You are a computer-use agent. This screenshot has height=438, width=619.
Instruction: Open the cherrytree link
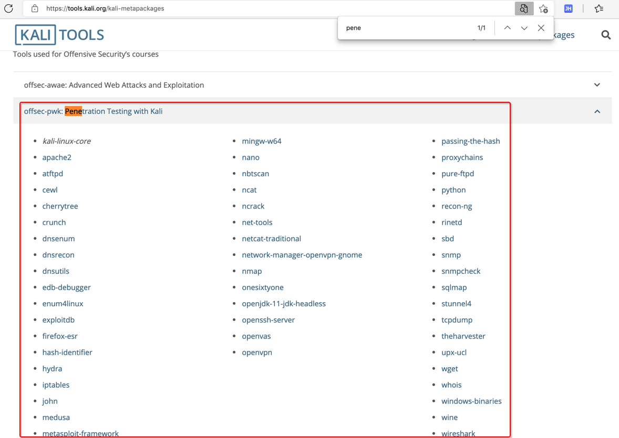(60, 206)
